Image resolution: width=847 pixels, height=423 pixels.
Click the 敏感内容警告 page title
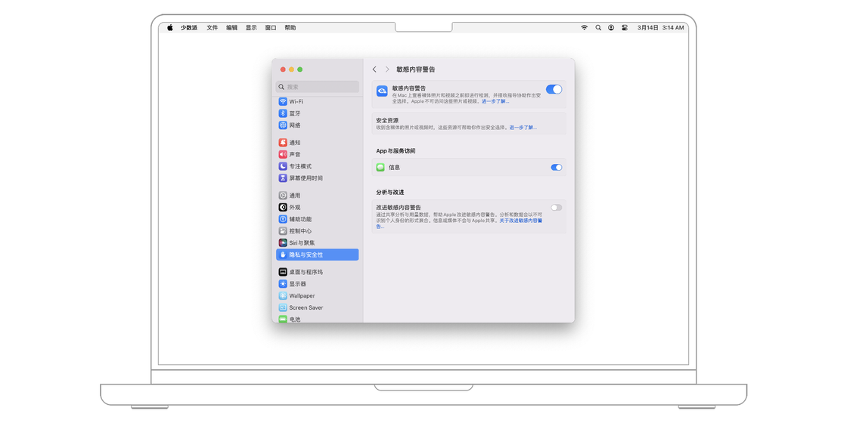tap(416, 69)
